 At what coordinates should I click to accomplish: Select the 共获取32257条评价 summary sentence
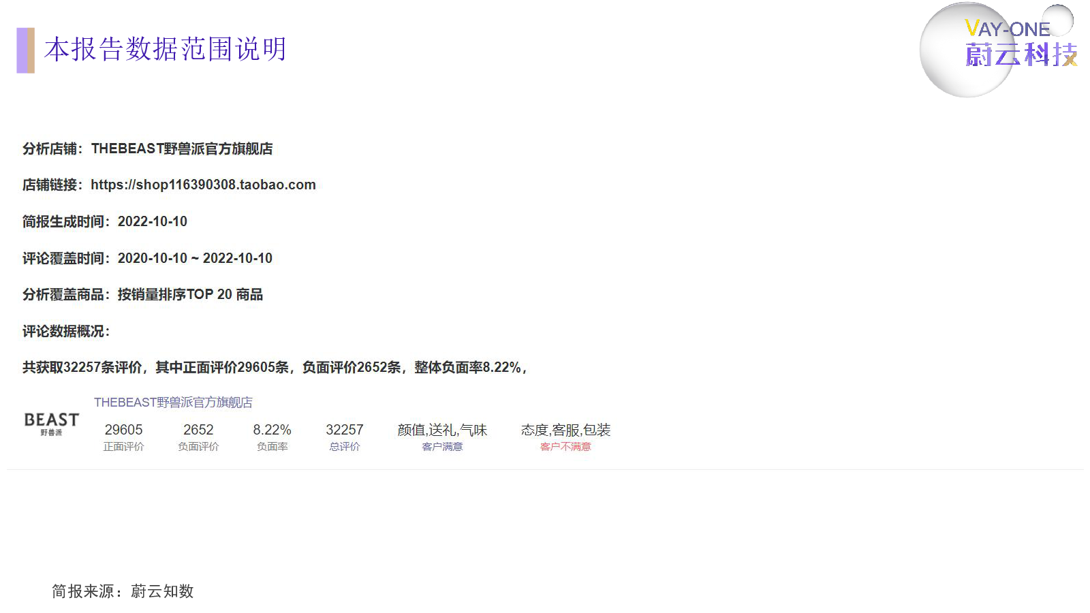[275, 367]
